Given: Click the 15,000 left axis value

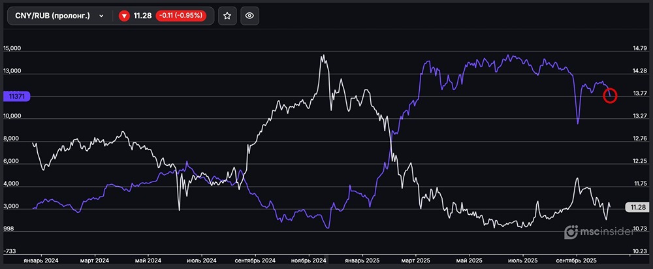Looking at the screenshot, I should pyautogui.click(x=13, y=49).
